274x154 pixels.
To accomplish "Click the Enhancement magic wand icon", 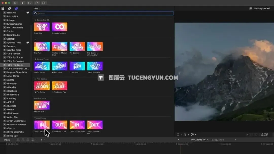I will click(x=185, y=134).
